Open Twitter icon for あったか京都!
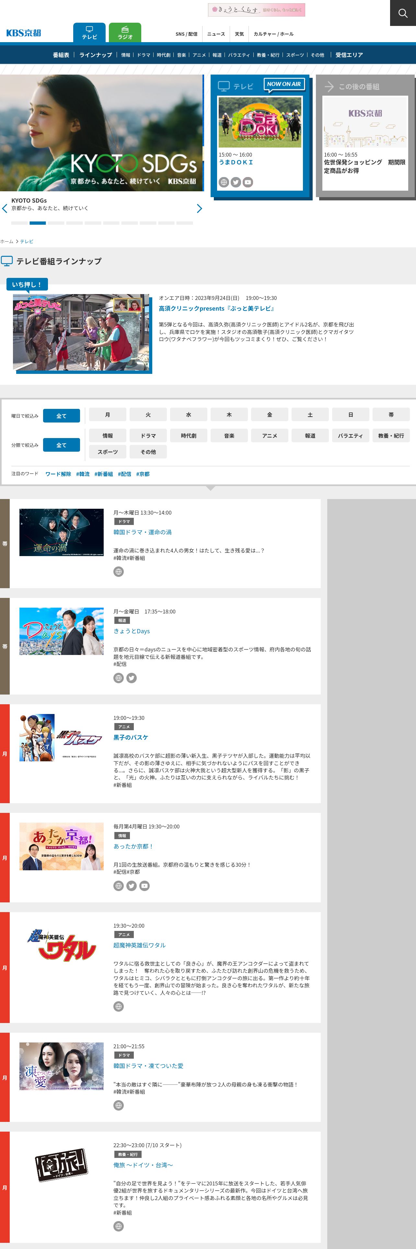Viewport: 416px width, 1249px height. point(131,886)
